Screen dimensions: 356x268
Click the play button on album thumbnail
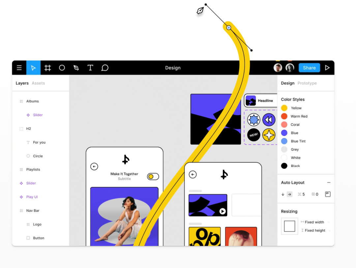222,212
